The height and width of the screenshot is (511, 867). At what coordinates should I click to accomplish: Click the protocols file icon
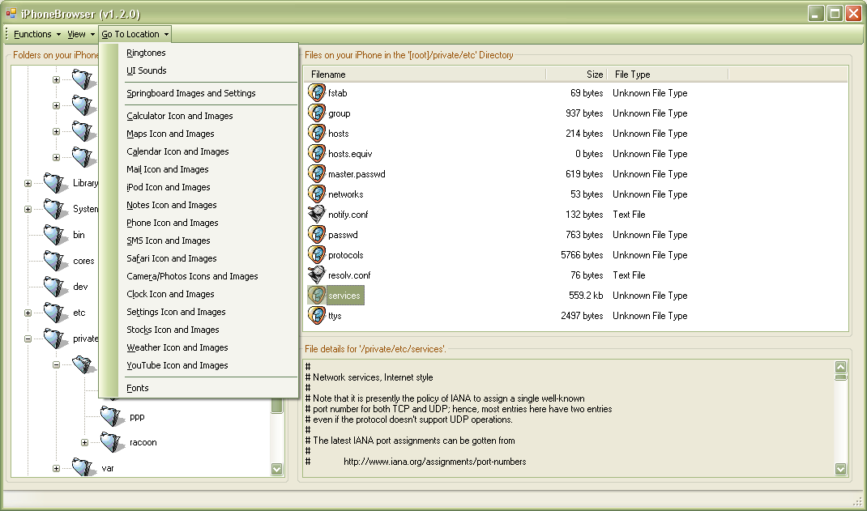[x=317, y=254]
